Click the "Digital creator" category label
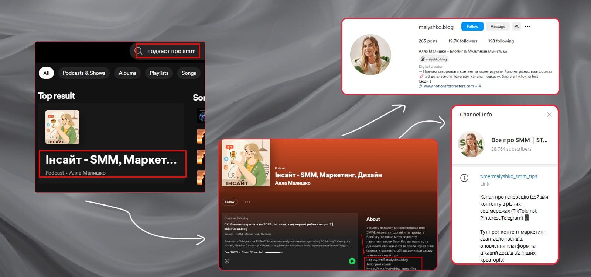 pyautogui.click(x=430, y=67)
